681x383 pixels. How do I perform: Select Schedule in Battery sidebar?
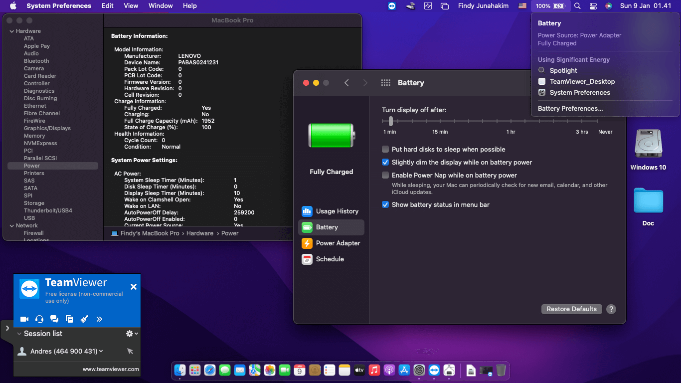(331, 259)
